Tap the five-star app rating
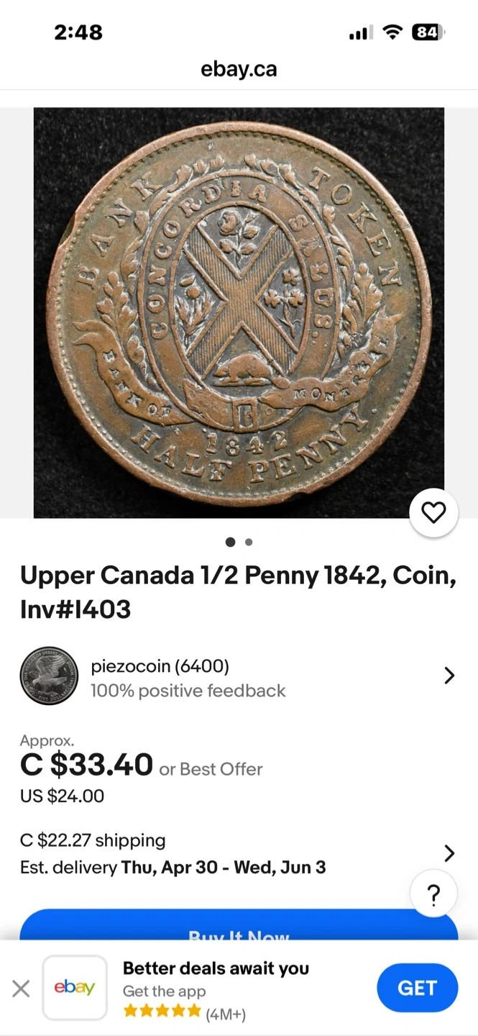 162,1012
